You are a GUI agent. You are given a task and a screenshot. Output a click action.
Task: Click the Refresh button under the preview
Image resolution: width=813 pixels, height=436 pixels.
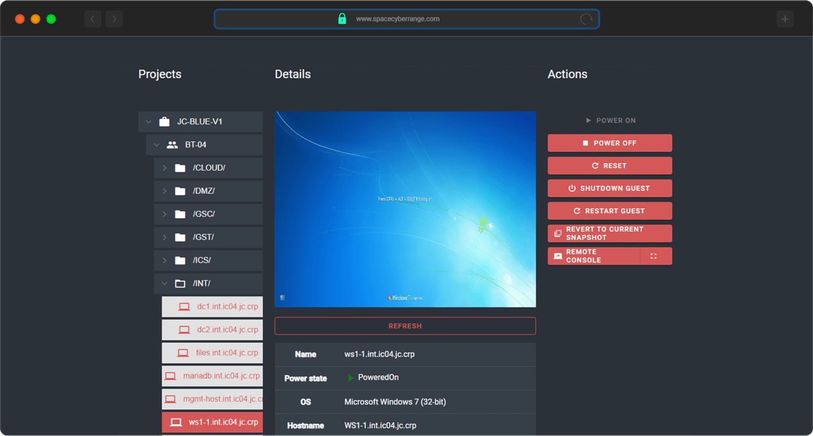tap(405, 326)
